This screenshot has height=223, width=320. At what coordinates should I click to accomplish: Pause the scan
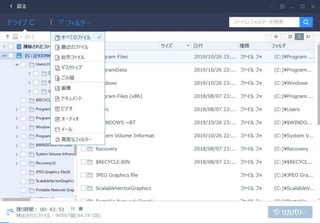click(x=73, y=209)
